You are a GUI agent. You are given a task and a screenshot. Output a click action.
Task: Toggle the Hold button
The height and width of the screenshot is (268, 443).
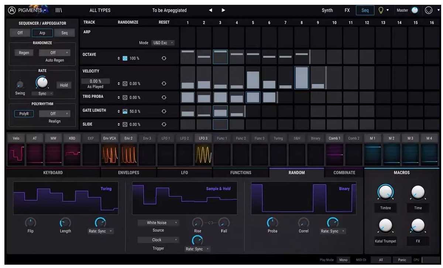point(64,85)
